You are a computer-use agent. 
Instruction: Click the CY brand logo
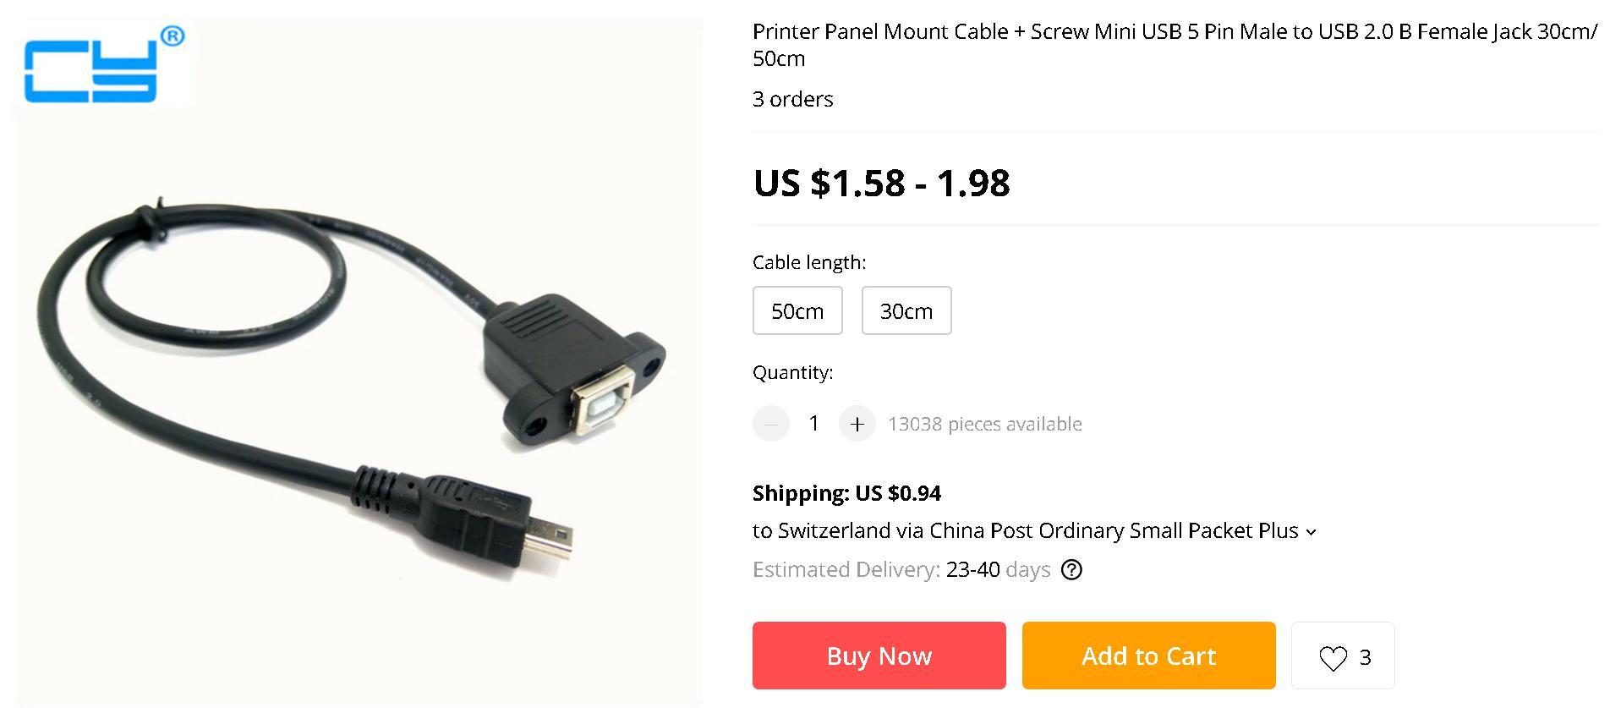101,68
